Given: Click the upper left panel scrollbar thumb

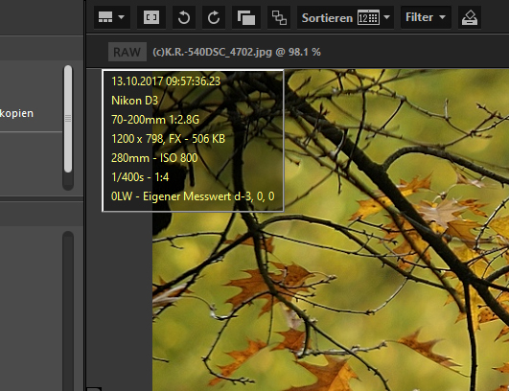Looking at the screenshot, I should pos(68,119).
